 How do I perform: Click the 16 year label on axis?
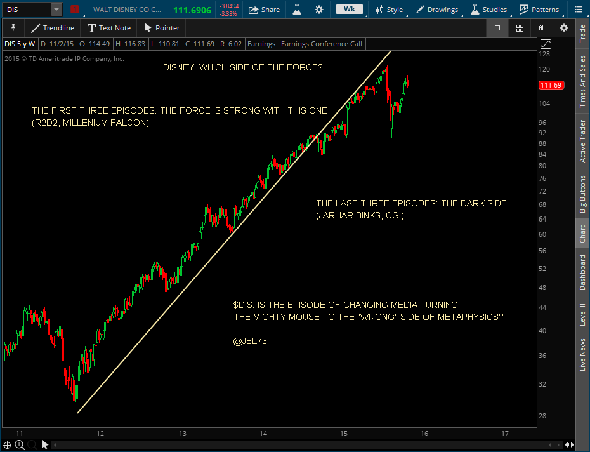424,434
